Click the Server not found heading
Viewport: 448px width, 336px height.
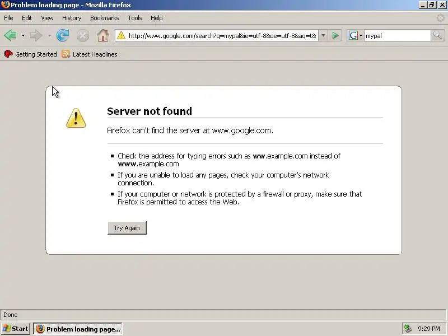click(x=150, y=111)
